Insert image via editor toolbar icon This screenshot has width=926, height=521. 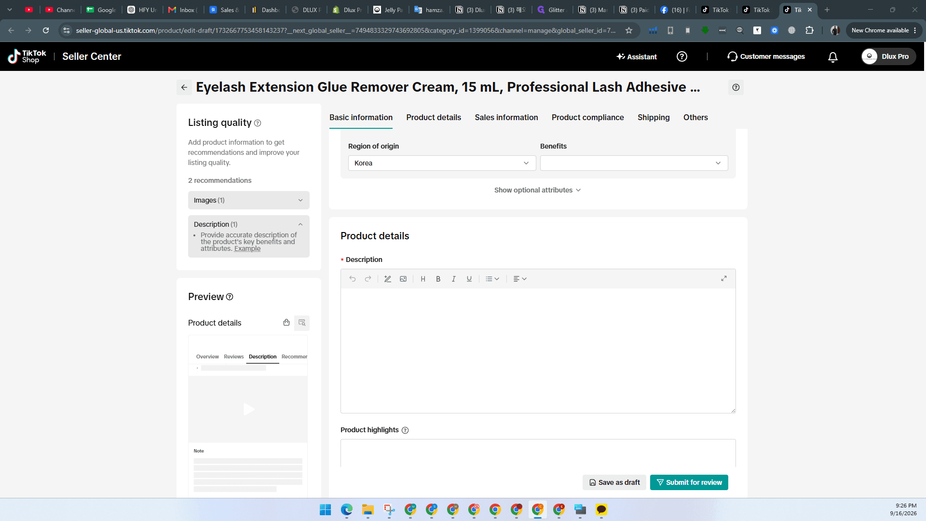tap(403, 279)
